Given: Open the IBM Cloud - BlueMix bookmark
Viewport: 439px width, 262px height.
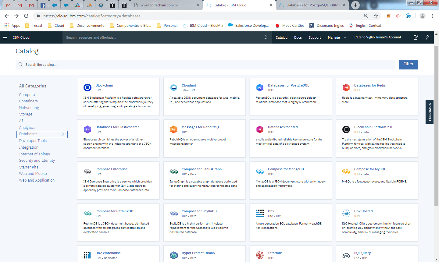Looking at the screenshot, I should pos(203,26).
